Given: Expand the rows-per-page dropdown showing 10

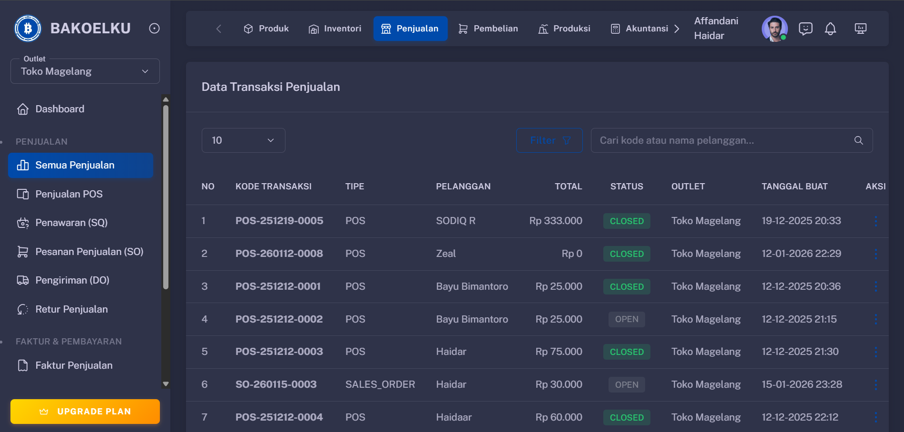Looking at the screenshot, I should click(x=243, y=140).
